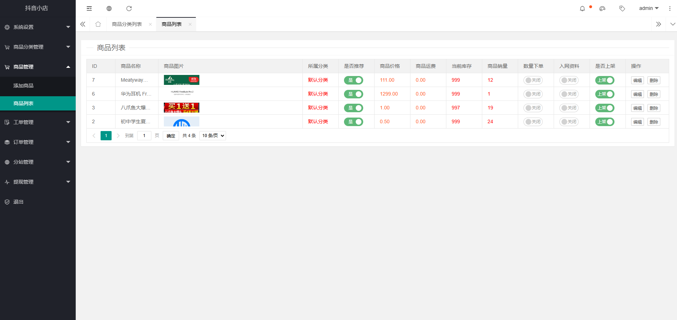Image resolution: width=677 pixels, height=320 pixels.
Task: Open the notification bell
Action: (x=582, y=9)
